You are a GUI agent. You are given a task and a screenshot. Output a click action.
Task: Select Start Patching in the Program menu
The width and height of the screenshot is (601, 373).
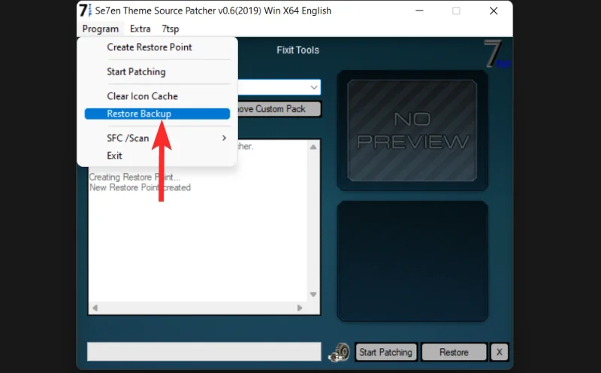coord(136,71)
